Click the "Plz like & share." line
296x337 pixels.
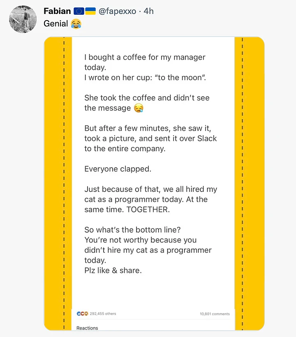113,270
